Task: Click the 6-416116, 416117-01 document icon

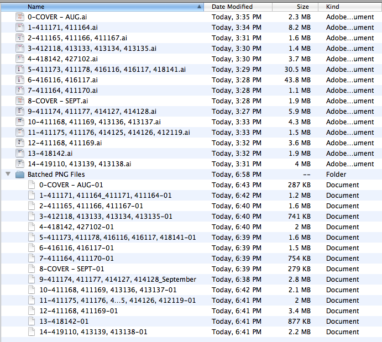Action: point(32,248)
